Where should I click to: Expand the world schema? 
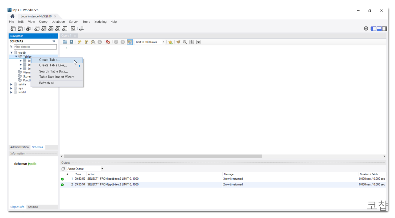pyautogui.click(x=11, y=92)
